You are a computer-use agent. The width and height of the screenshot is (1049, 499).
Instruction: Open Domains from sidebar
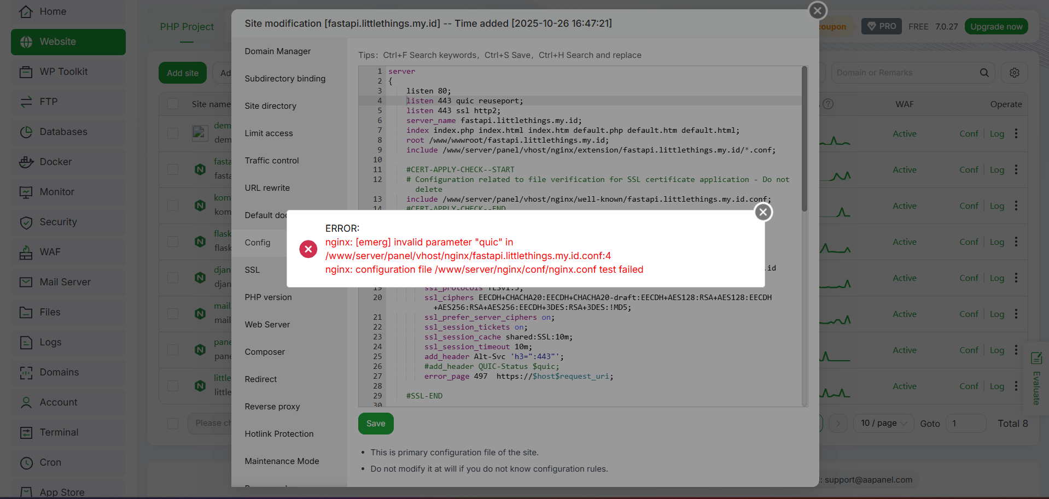[x=68, y=372]
